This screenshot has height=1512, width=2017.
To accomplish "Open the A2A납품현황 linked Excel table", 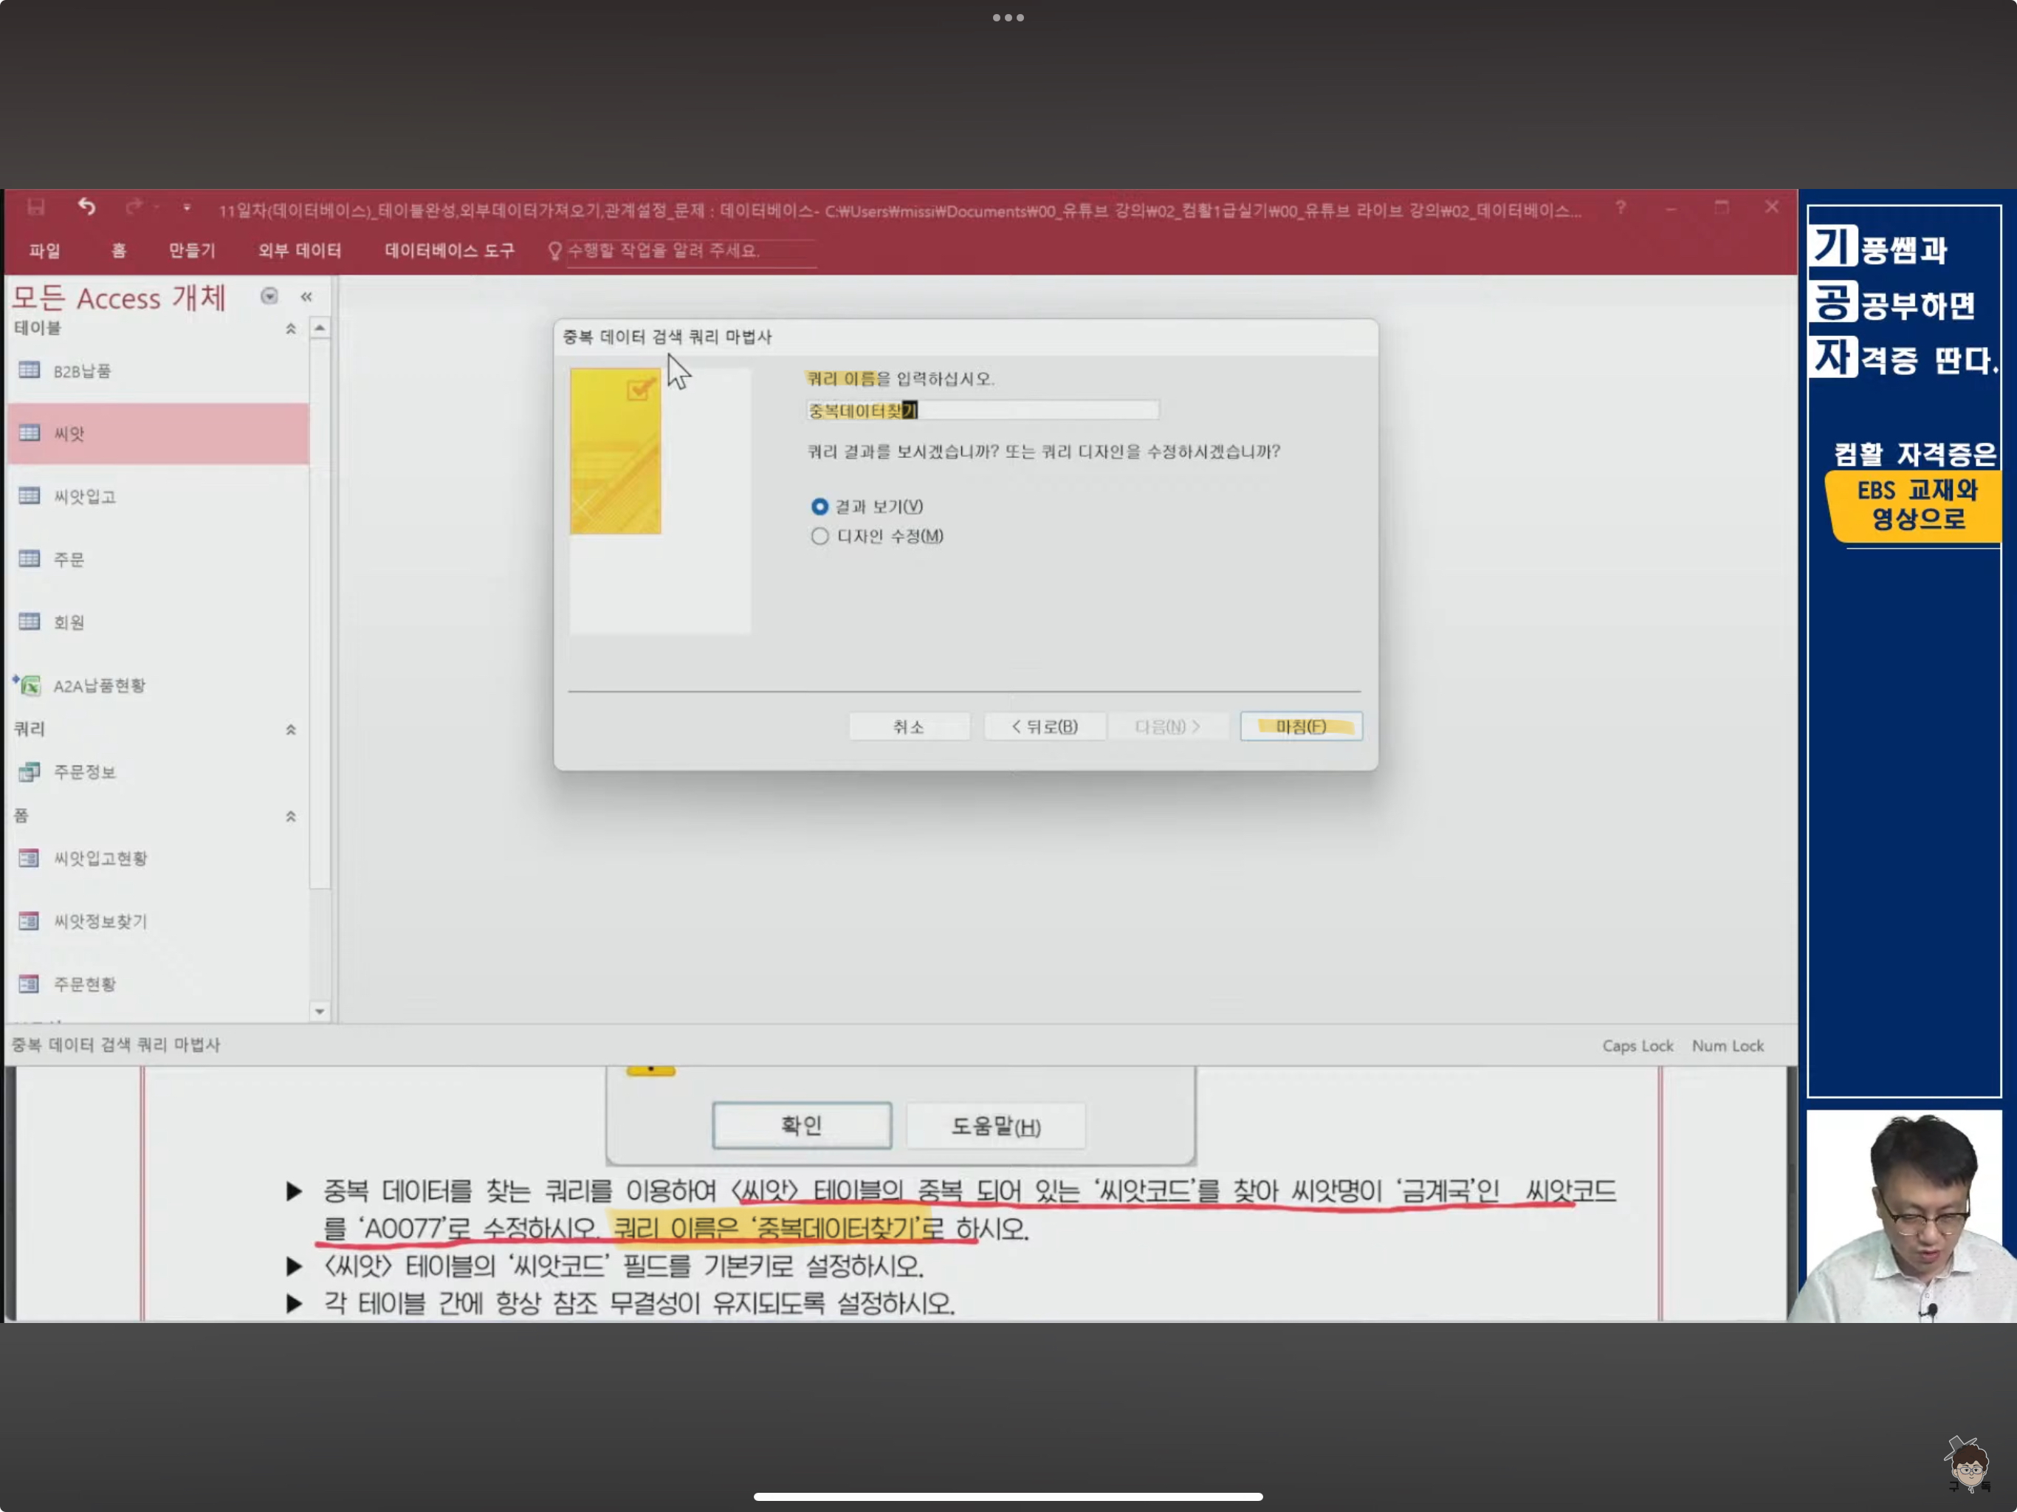I will pos(30,685).
